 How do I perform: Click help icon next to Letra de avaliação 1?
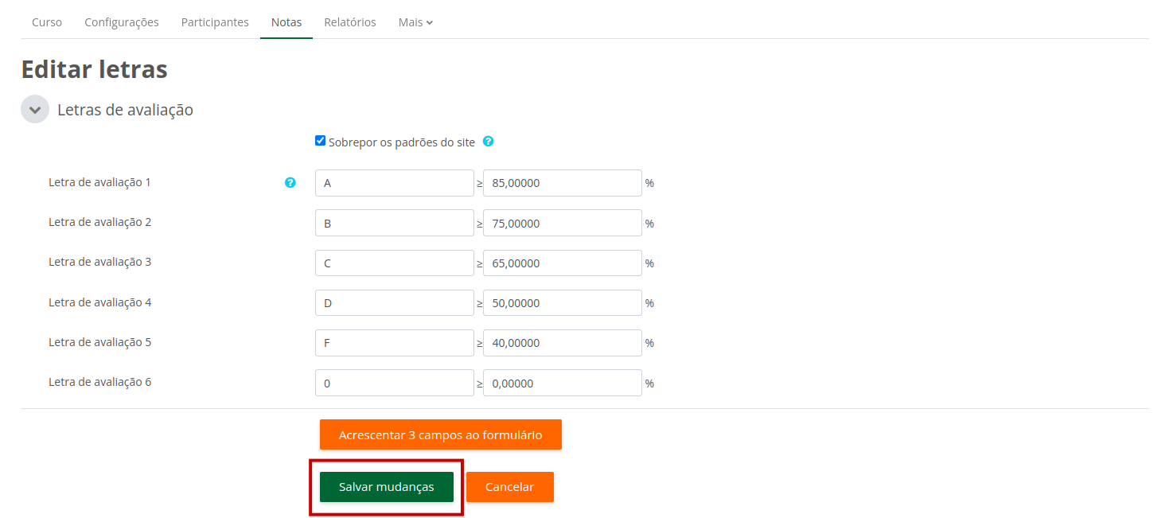tap(290, 182)
